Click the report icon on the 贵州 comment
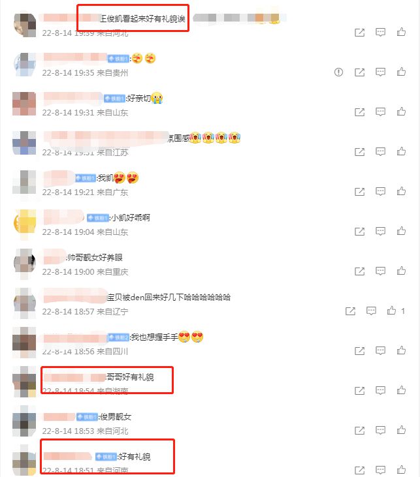The height and width of the screenshot is (477, 420). [x=338, y=72]
